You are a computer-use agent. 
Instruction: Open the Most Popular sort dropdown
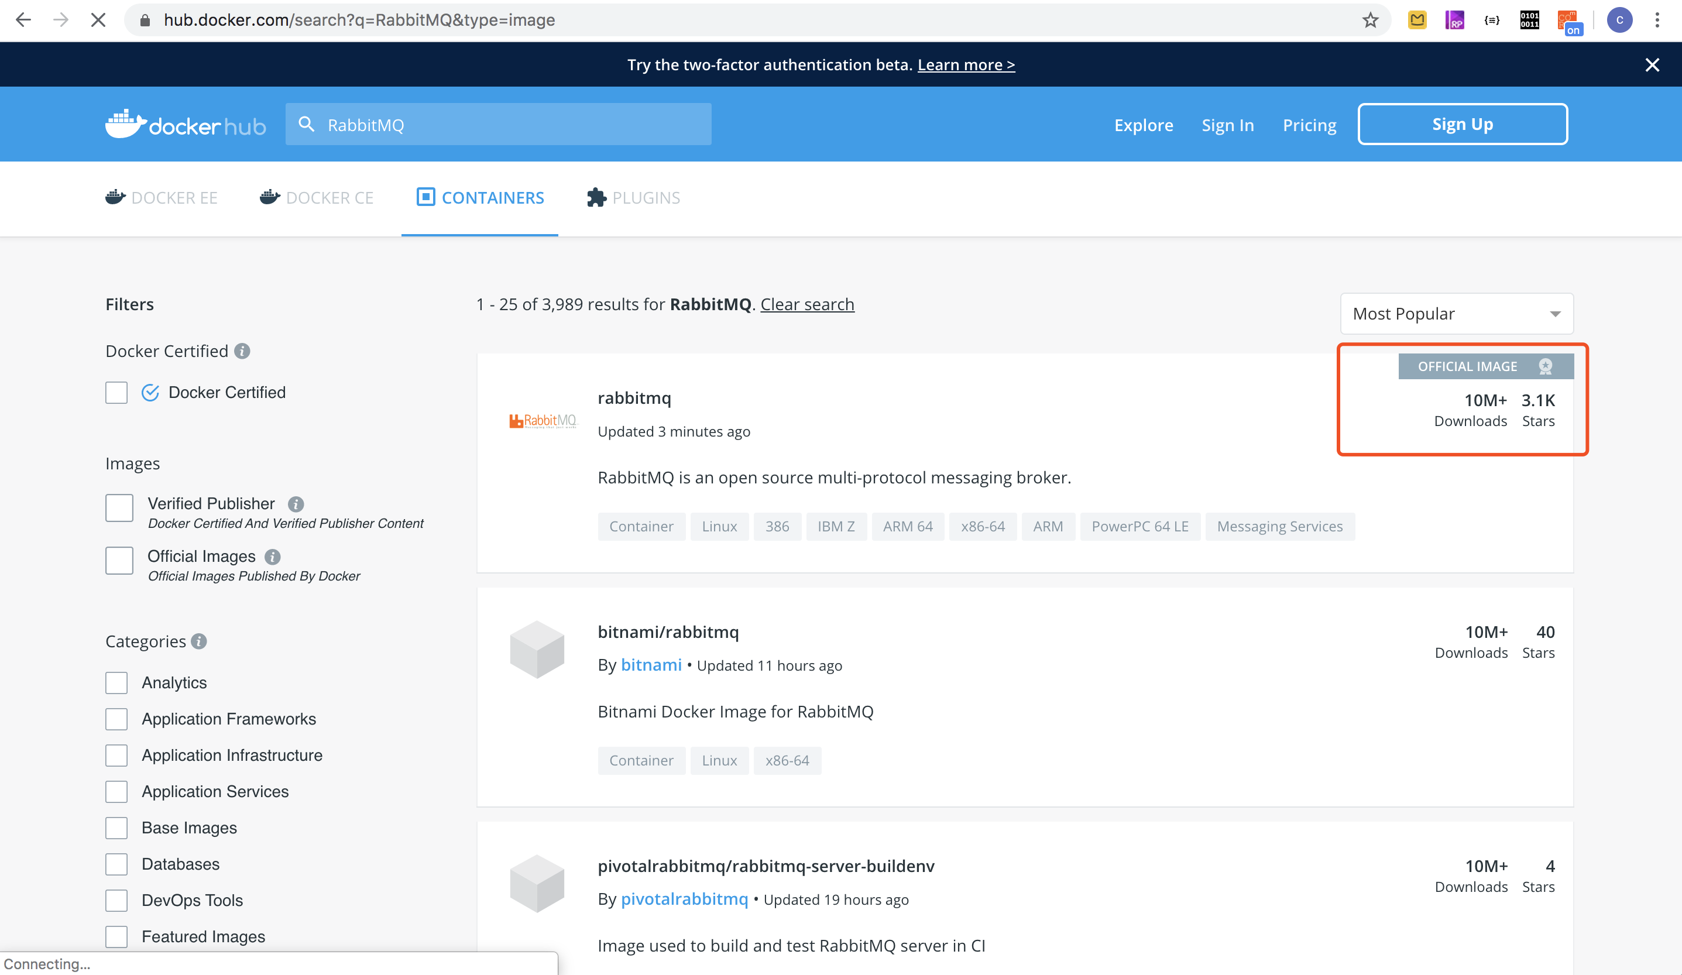(x=1457, y=314)
